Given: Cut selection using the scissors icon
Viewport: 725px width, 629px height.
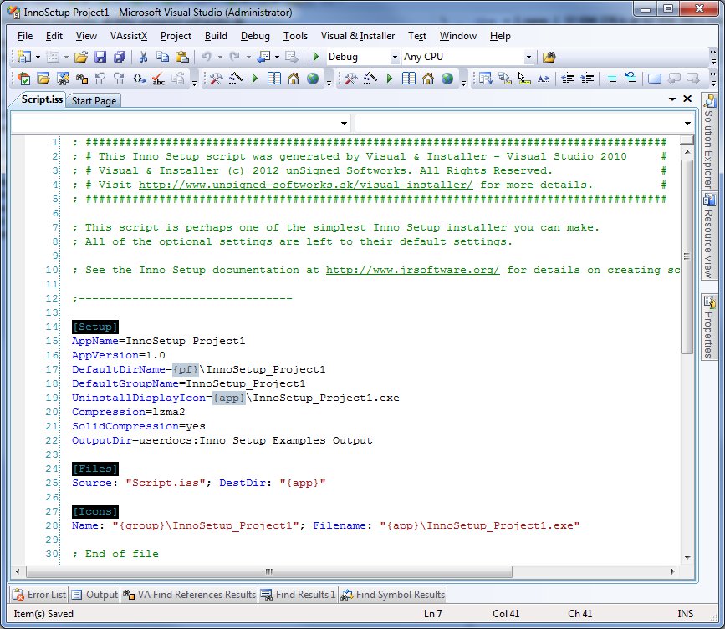Looking at the screenshot, I should [x=143, y=57].
